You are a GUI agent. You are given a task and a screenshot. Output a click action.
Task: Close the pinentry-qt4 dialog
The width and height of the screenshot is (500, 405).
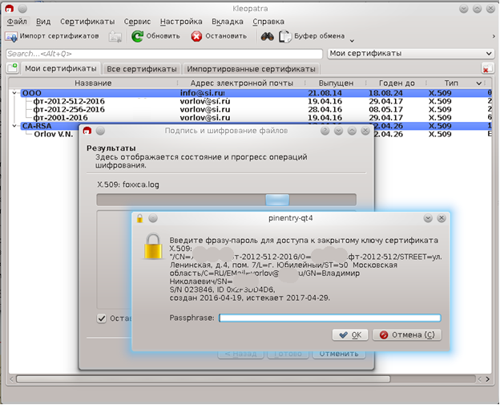[442, 218]
